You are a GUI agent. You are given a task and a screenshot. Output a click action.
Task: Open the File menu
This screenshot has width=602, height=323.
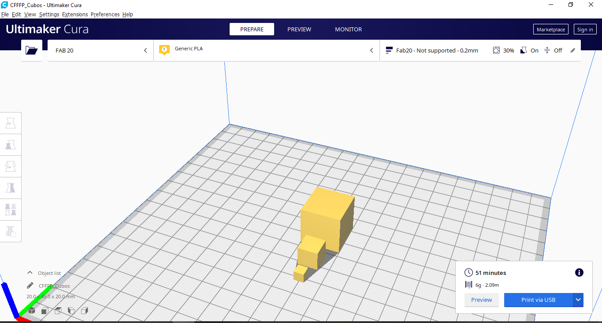pos(5,14)
